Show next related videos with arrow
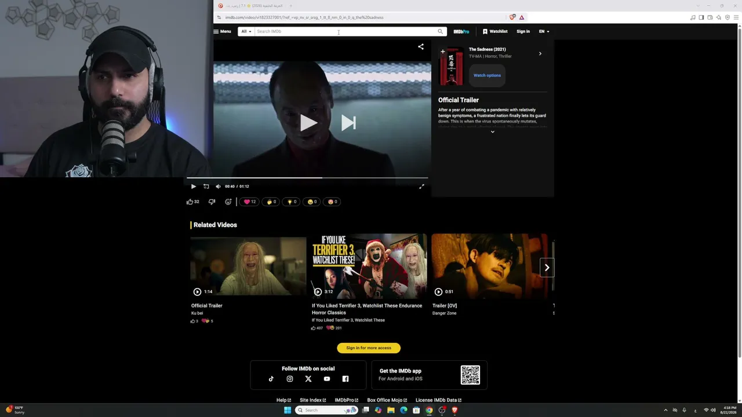The image size is (742, 417). point(547,268)
